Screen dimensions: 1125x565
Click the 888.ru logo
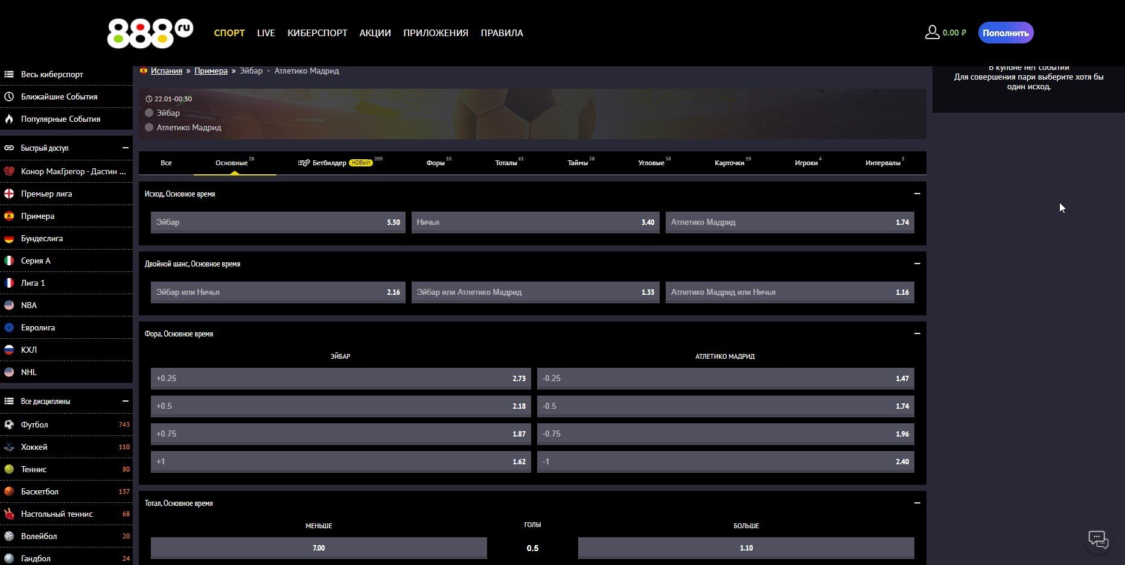click(150, 33)
